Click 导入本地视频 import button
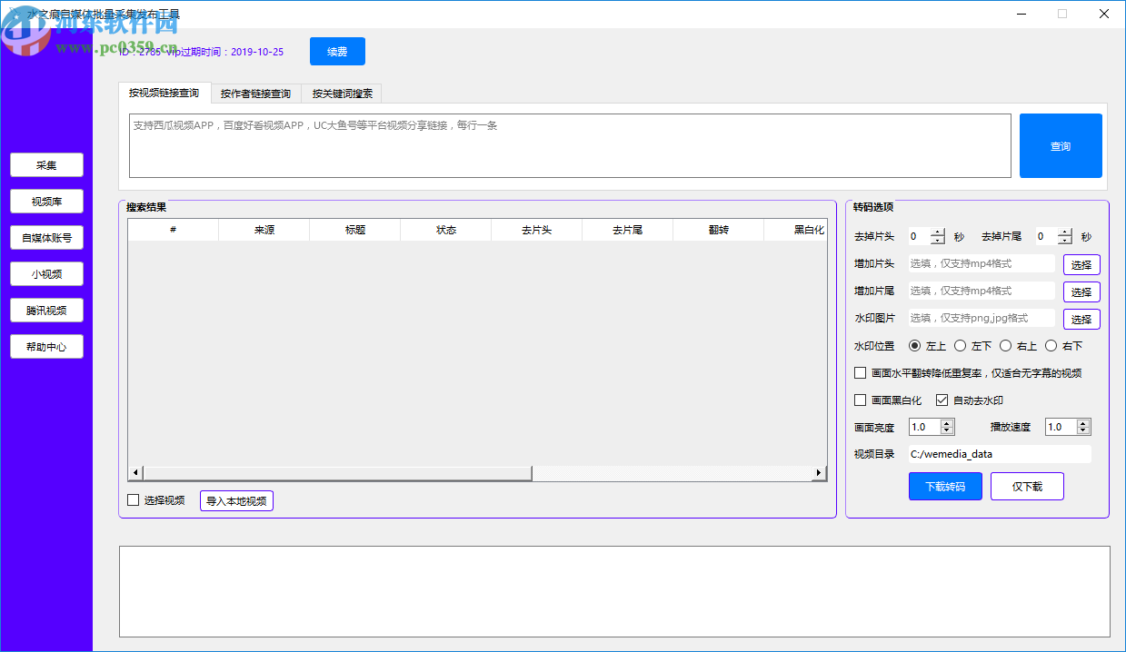 click(236, 500)
